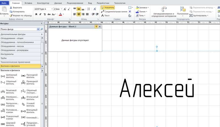Image resolution: width=220 pixels, height=127 pixels.
Task: Align text to bottom
Action: (83, 9)
